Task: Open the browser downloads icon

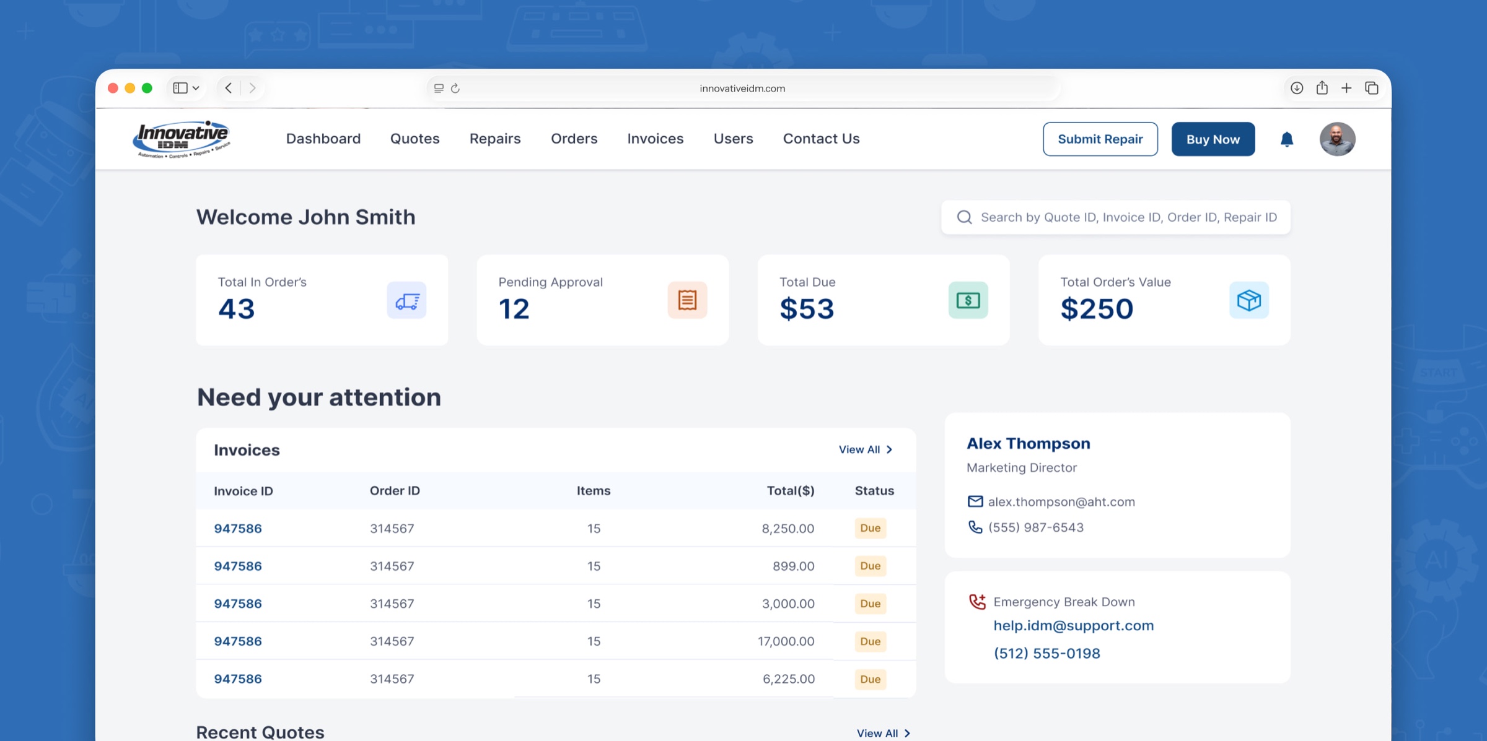Action: (x=1297, y=88)
